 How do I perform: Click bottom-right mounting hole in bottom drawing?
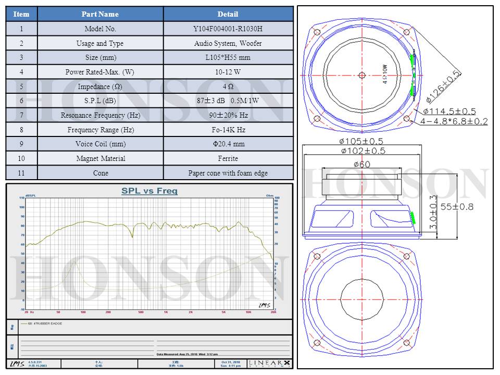tap(406, 343)
